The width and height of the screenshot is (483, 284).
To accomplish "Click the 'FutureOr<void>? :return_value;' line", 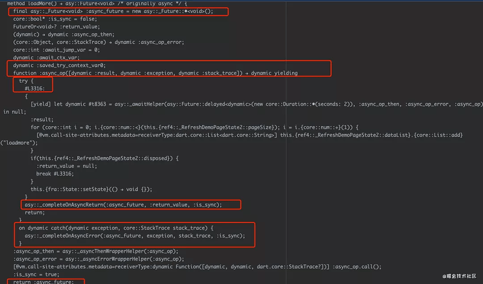I will click(56, 27).
